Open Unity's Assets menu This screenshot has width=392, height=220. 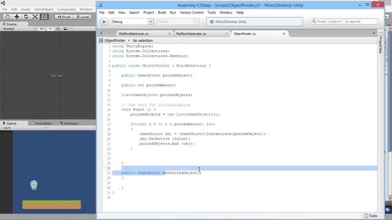(x=26, y=9)
